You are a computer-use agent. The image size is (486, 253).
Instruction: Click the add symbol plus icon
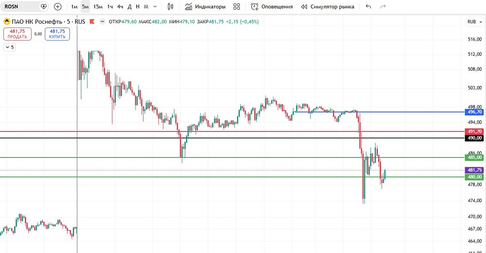58,6
